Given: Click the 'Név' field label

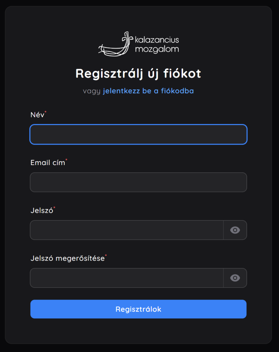Looking at the screenshot, I should click(x=37, y=115).
